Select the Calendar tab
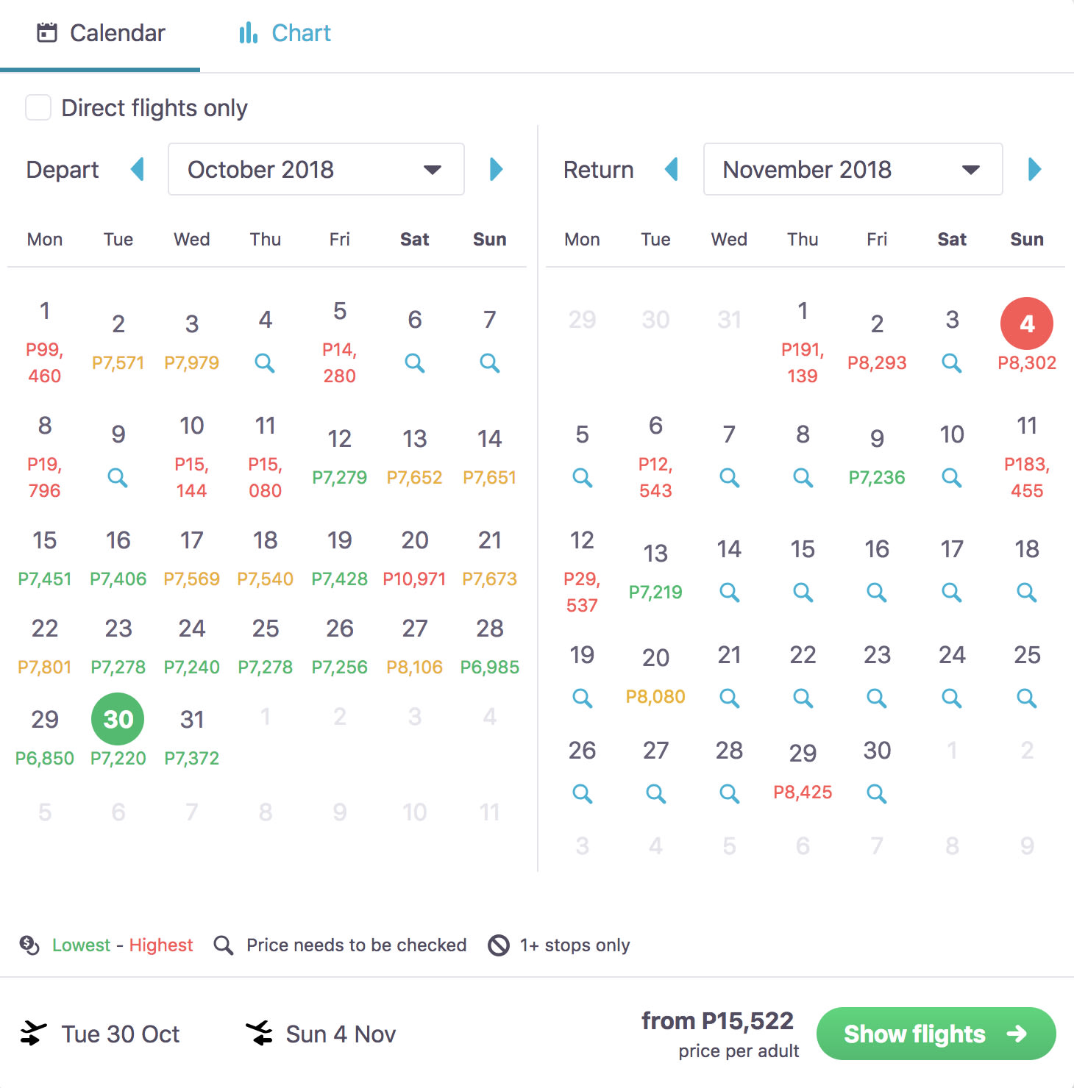1074x1088 pixels. pyautogui.click(x=101, y=33)
